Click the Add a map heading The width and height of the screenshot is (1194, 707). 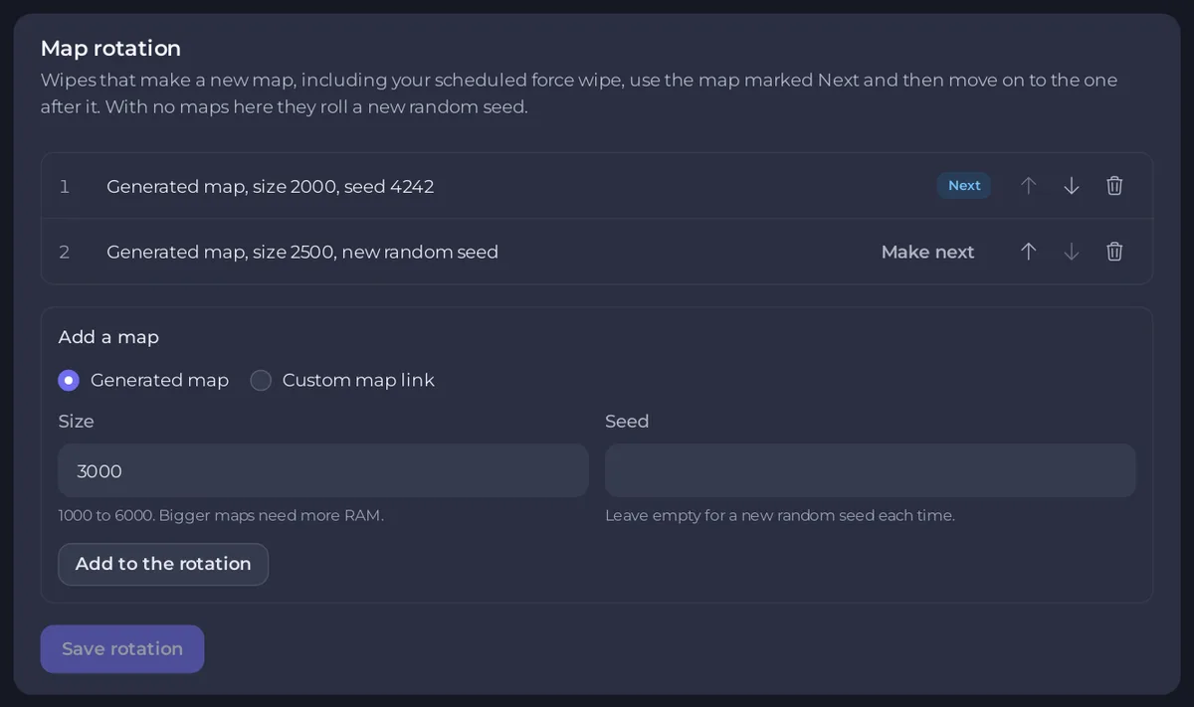coord(108,337)
